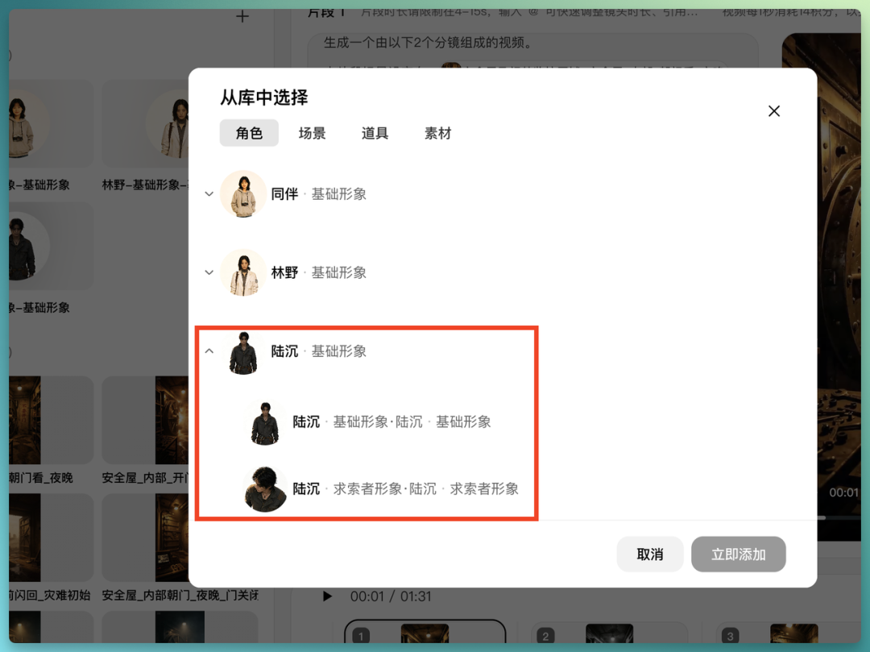Click the plus icon in background panel
This screenshot has width=870, height=652.
[x=242, y=17]
